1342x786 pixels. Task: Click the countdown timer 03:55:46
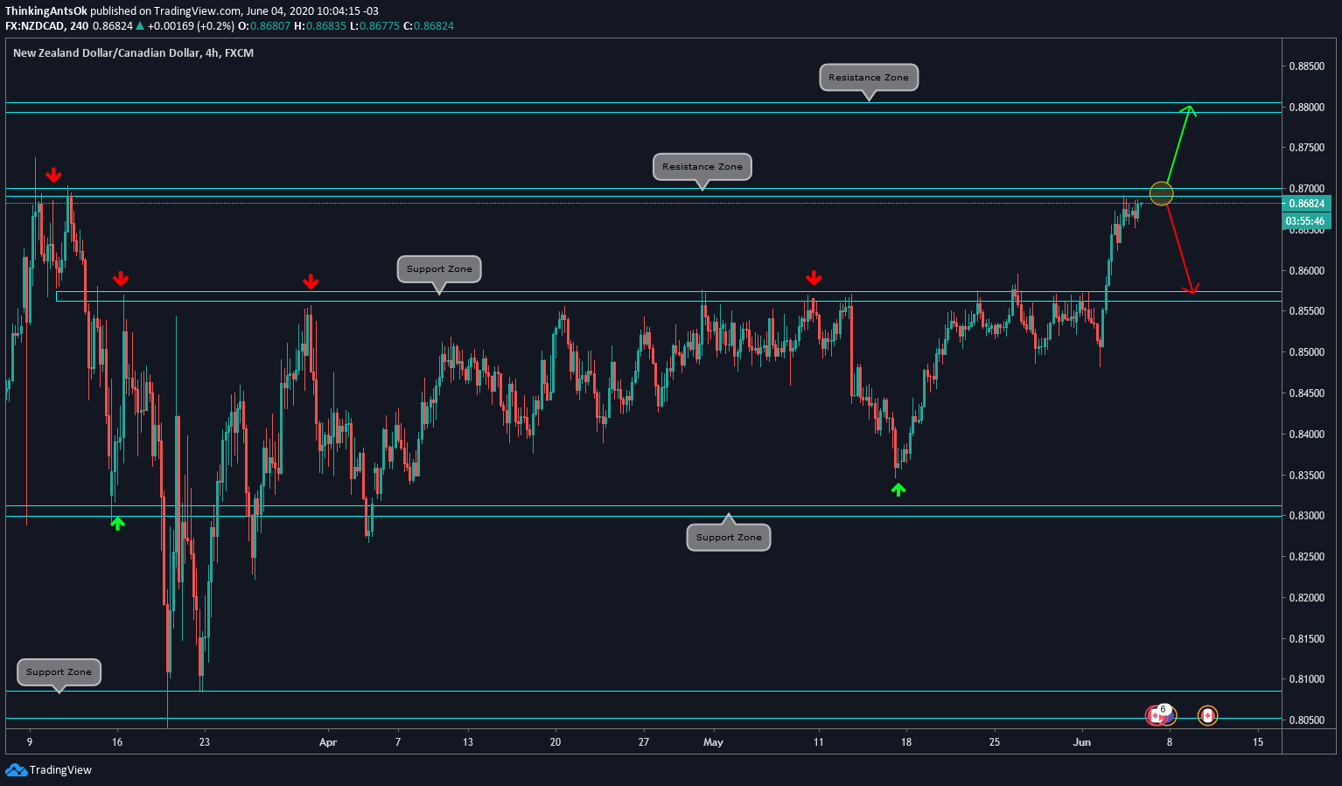(1308, 221)
